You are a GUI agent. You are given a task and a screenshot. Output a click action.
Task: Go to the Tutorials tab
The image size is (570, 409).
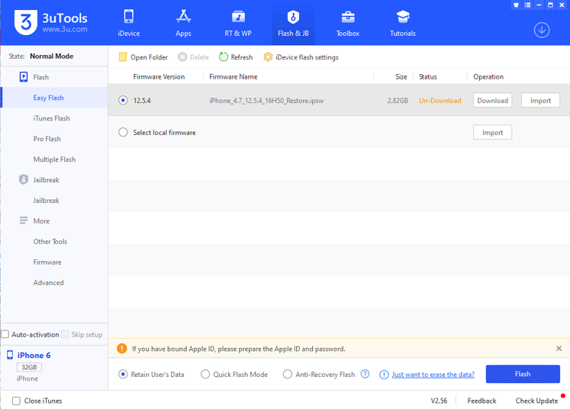[403, 23]
